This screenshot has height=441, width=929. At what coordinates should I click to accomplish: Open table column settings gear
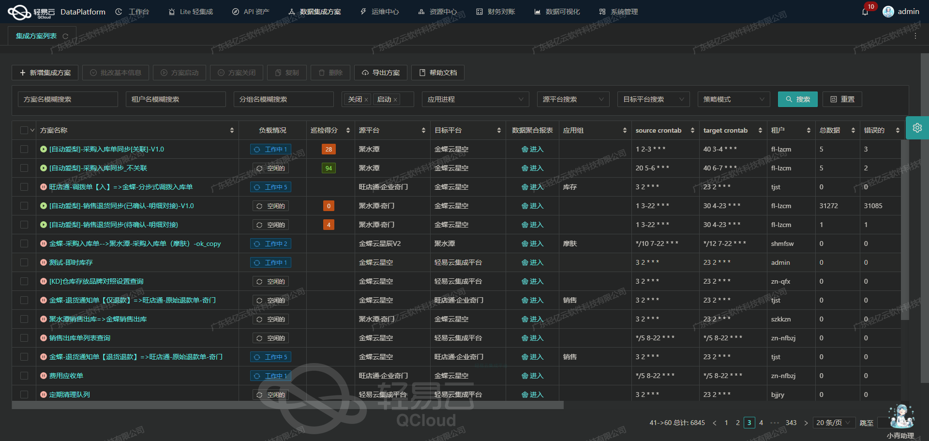tap(917, 128)
